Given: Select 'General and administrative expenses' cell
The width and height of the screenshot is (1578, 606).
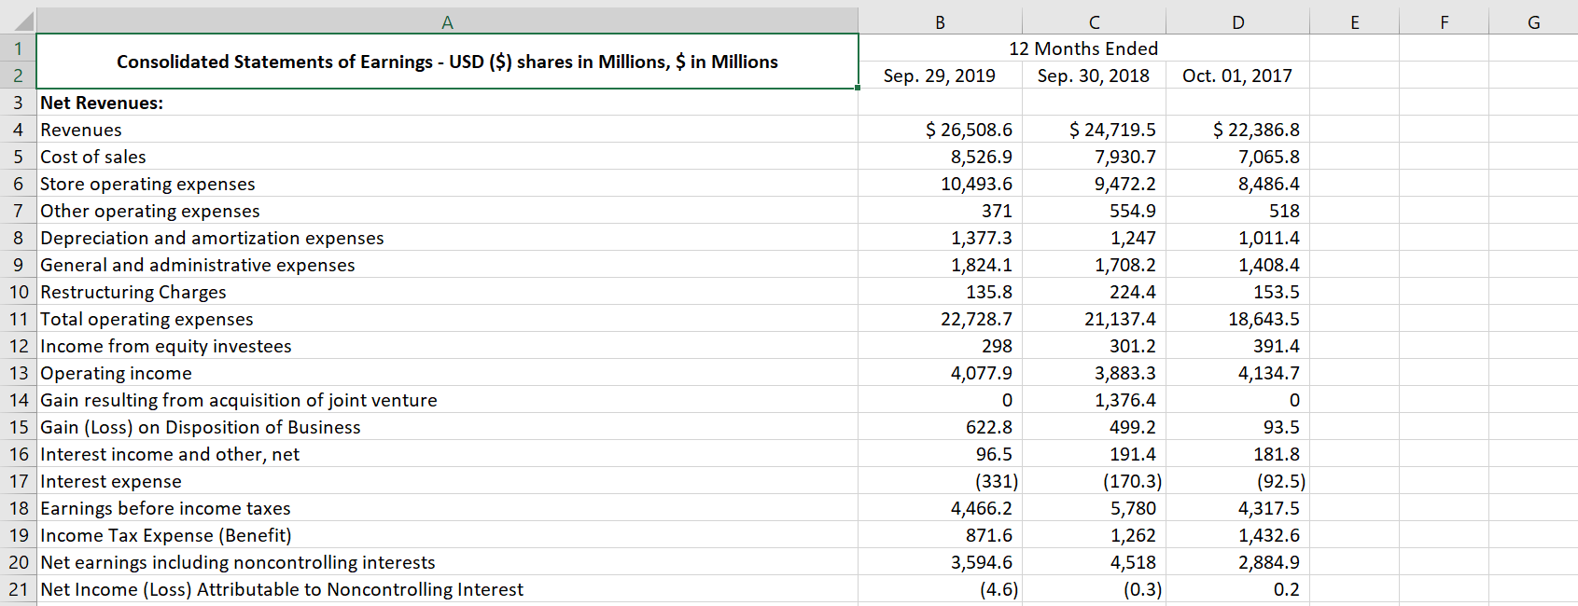Looking at the screenshot, I should coord(447,265).
